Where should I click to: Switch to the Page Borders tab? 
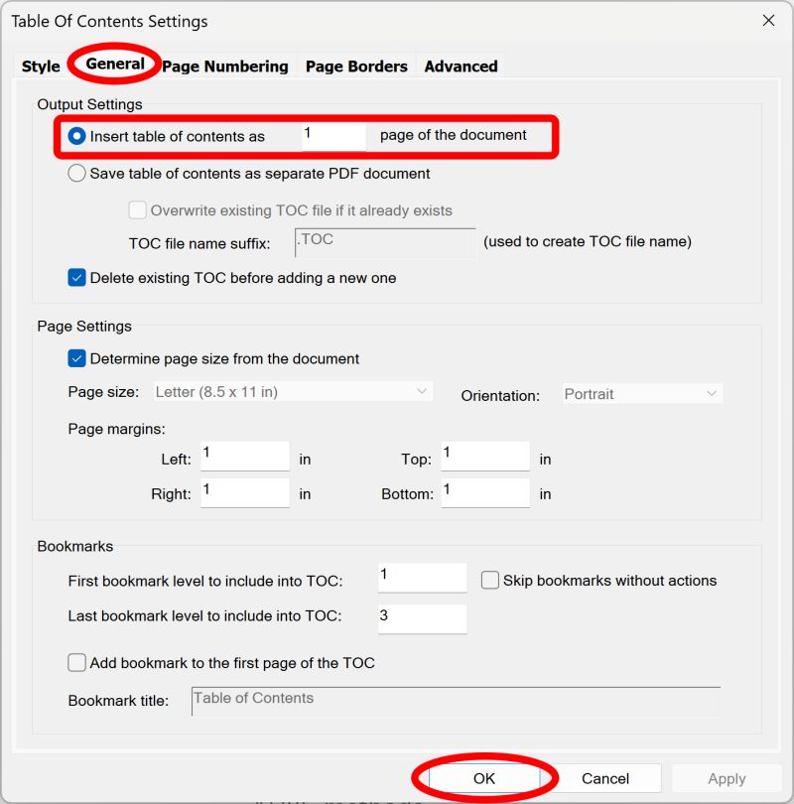coord(356,67)
